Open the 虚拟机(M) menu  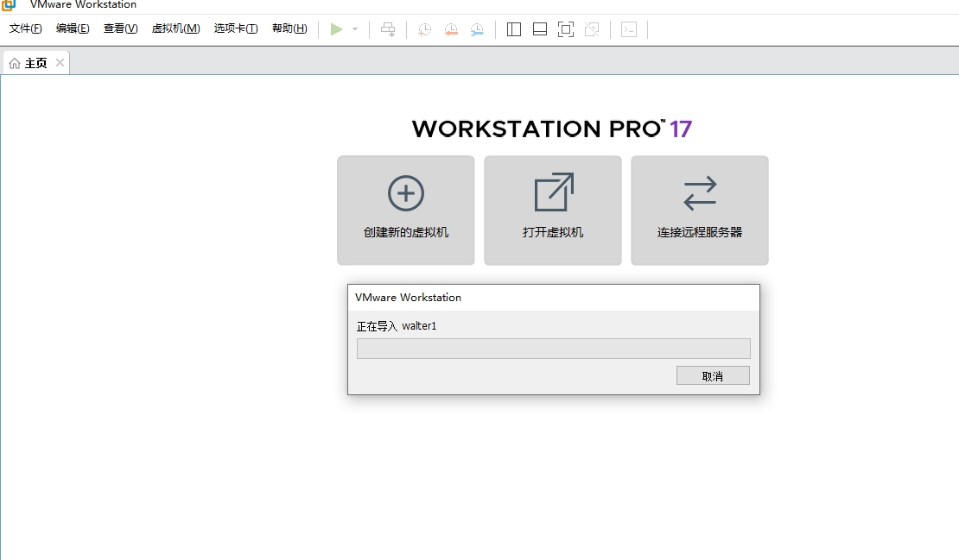tap(175, 28)
